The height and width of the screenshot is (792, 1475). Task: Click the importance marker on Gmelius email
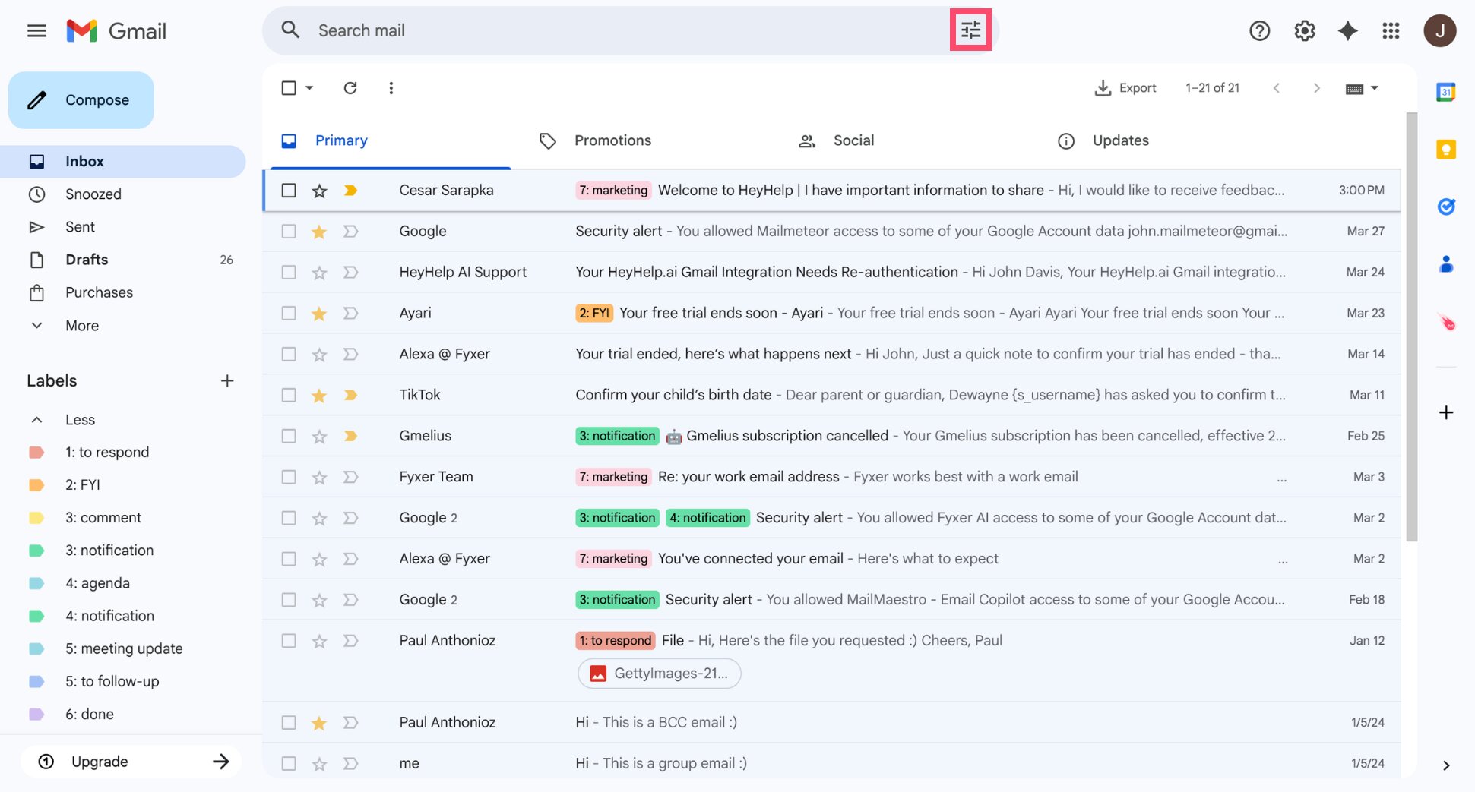tap(350, 436)
